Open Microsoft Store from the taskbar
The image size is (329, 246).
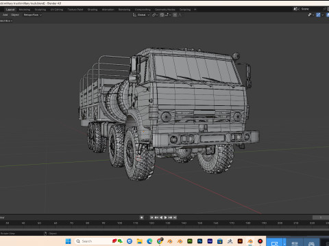[220, 241]
